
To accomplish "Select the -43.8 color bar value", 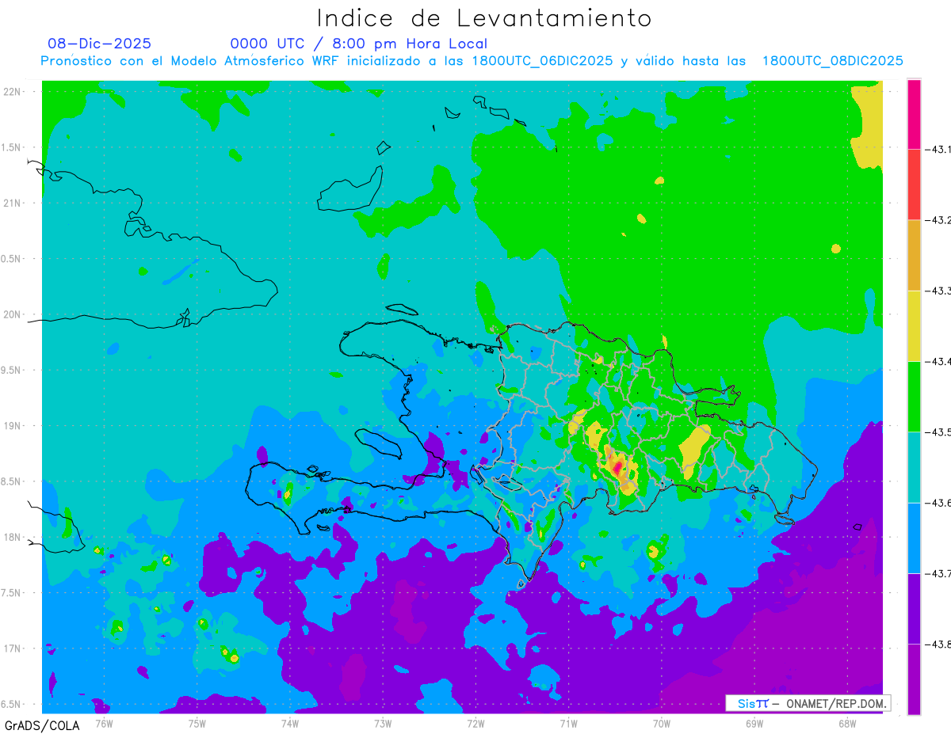I will (x=938, y=644).
